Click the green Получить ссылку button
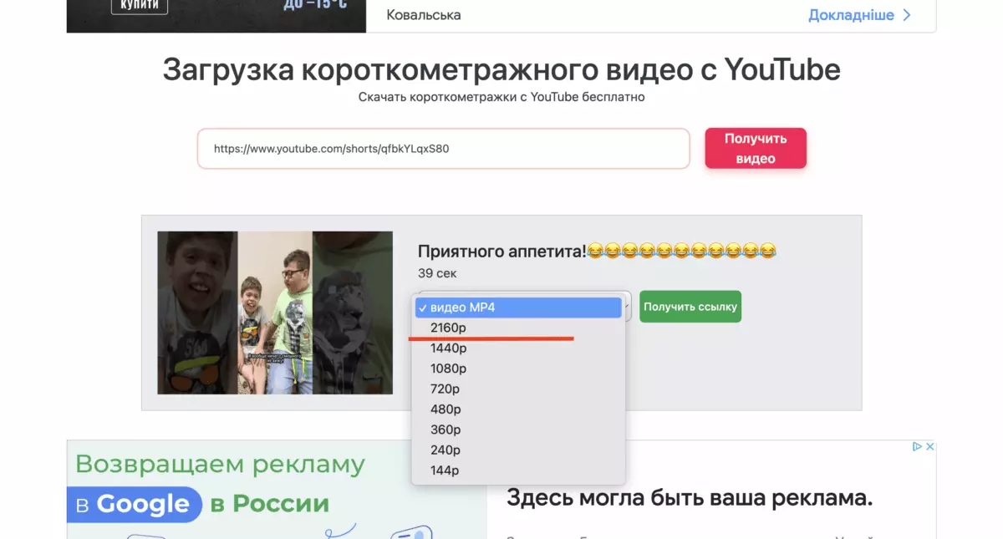The width and height of the screenshot is (1003, 539). (x=690, y=307)
